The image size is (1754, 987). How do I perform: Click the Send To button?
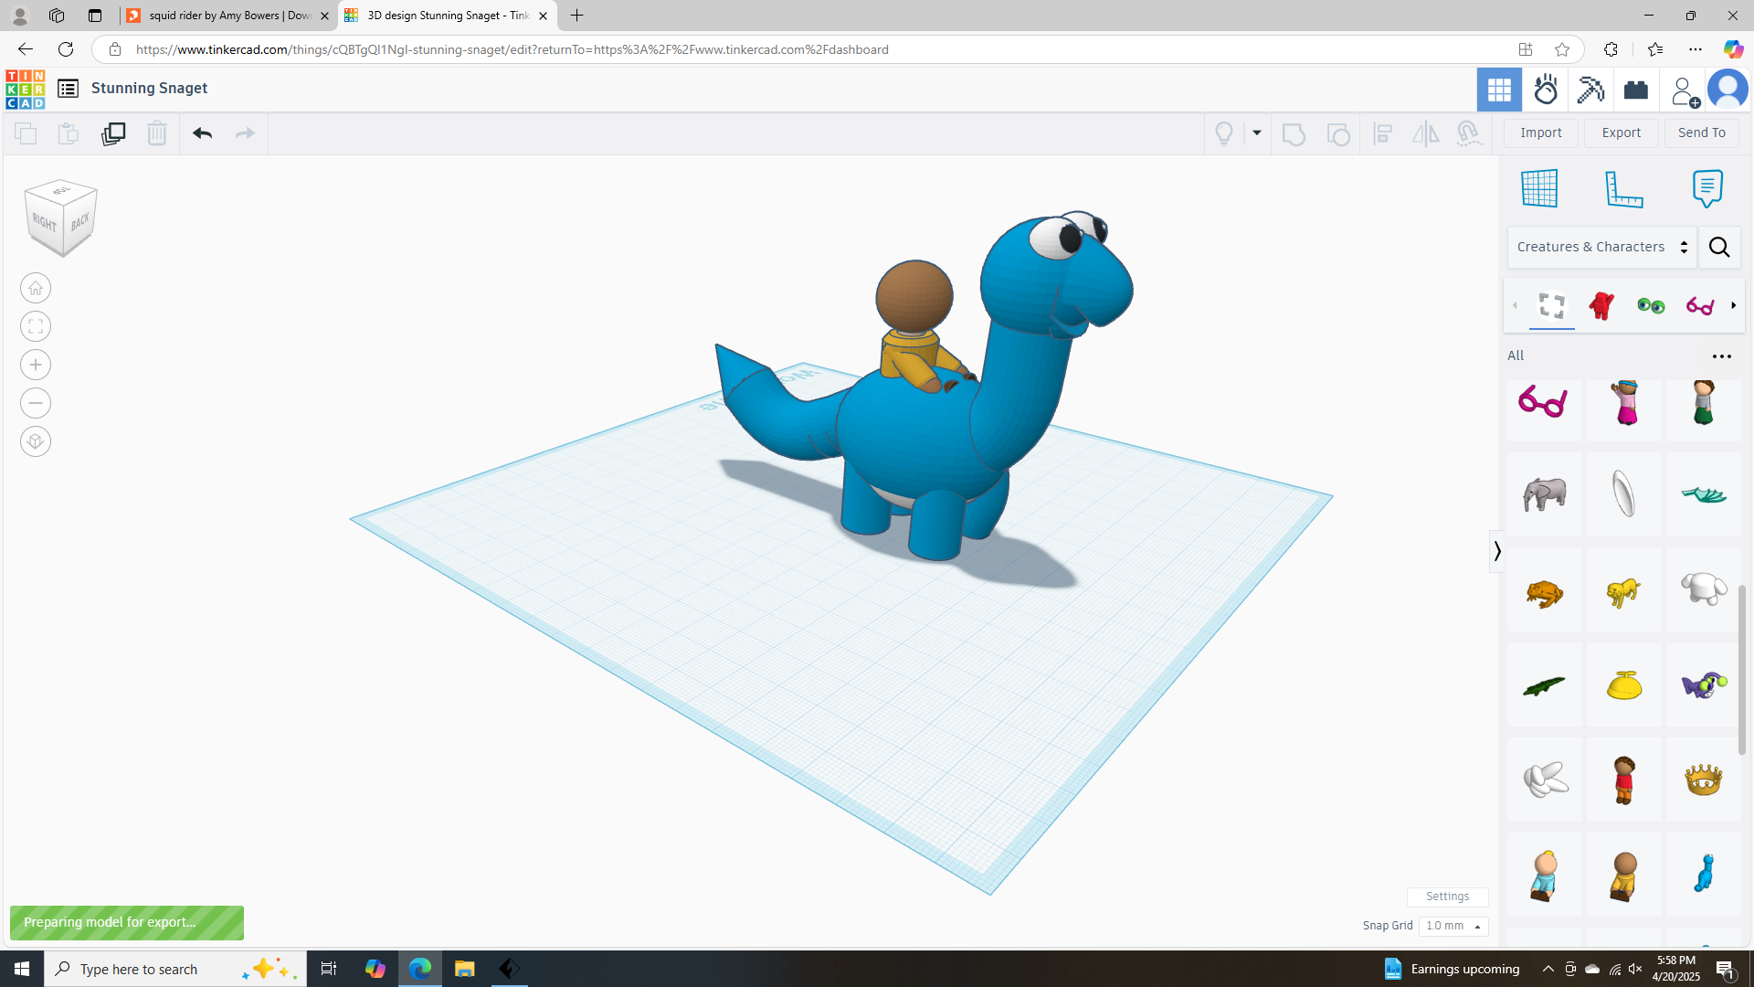pyautogui.click(x=1702, y=133)
